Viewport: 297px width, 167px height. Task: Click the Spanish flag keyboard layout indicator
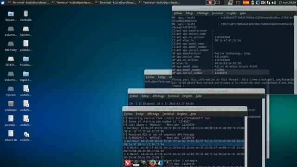click(x=246, y=2)
